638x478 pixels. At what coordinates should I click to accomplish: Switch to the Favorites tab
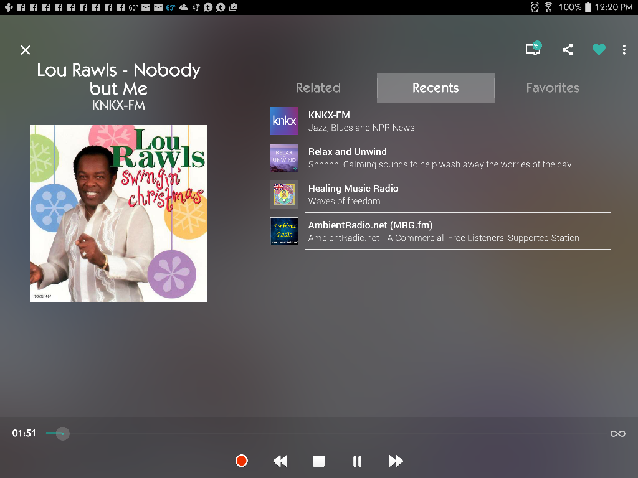click(x=553, y=88)
